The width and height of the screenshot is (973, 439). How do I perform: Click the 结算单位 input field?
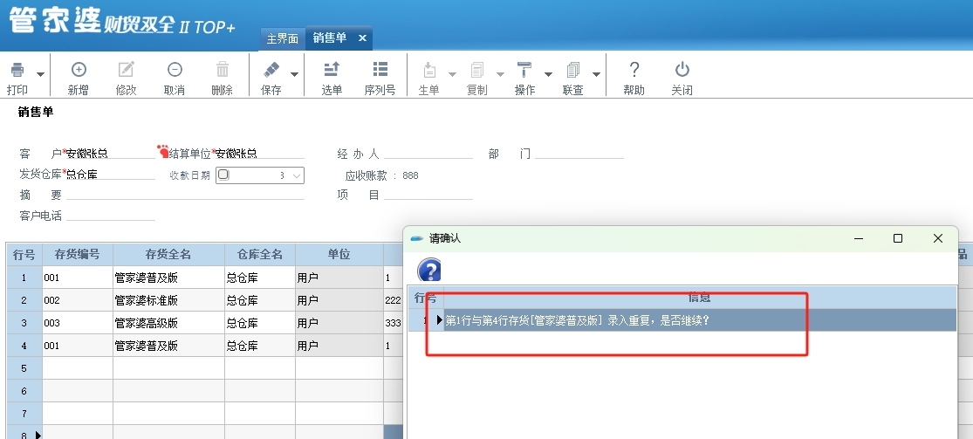259,154
